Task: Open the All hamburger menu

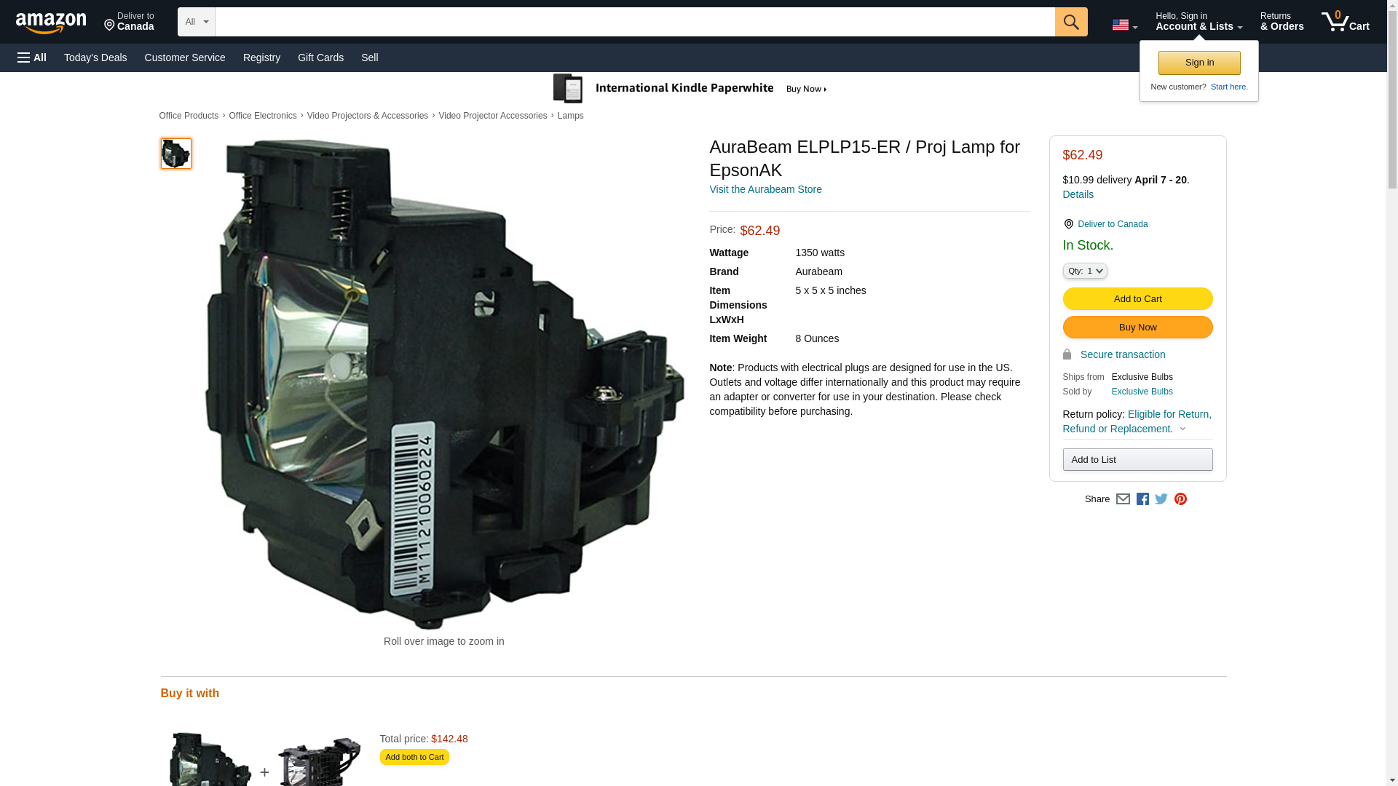Action: (32, 57)
